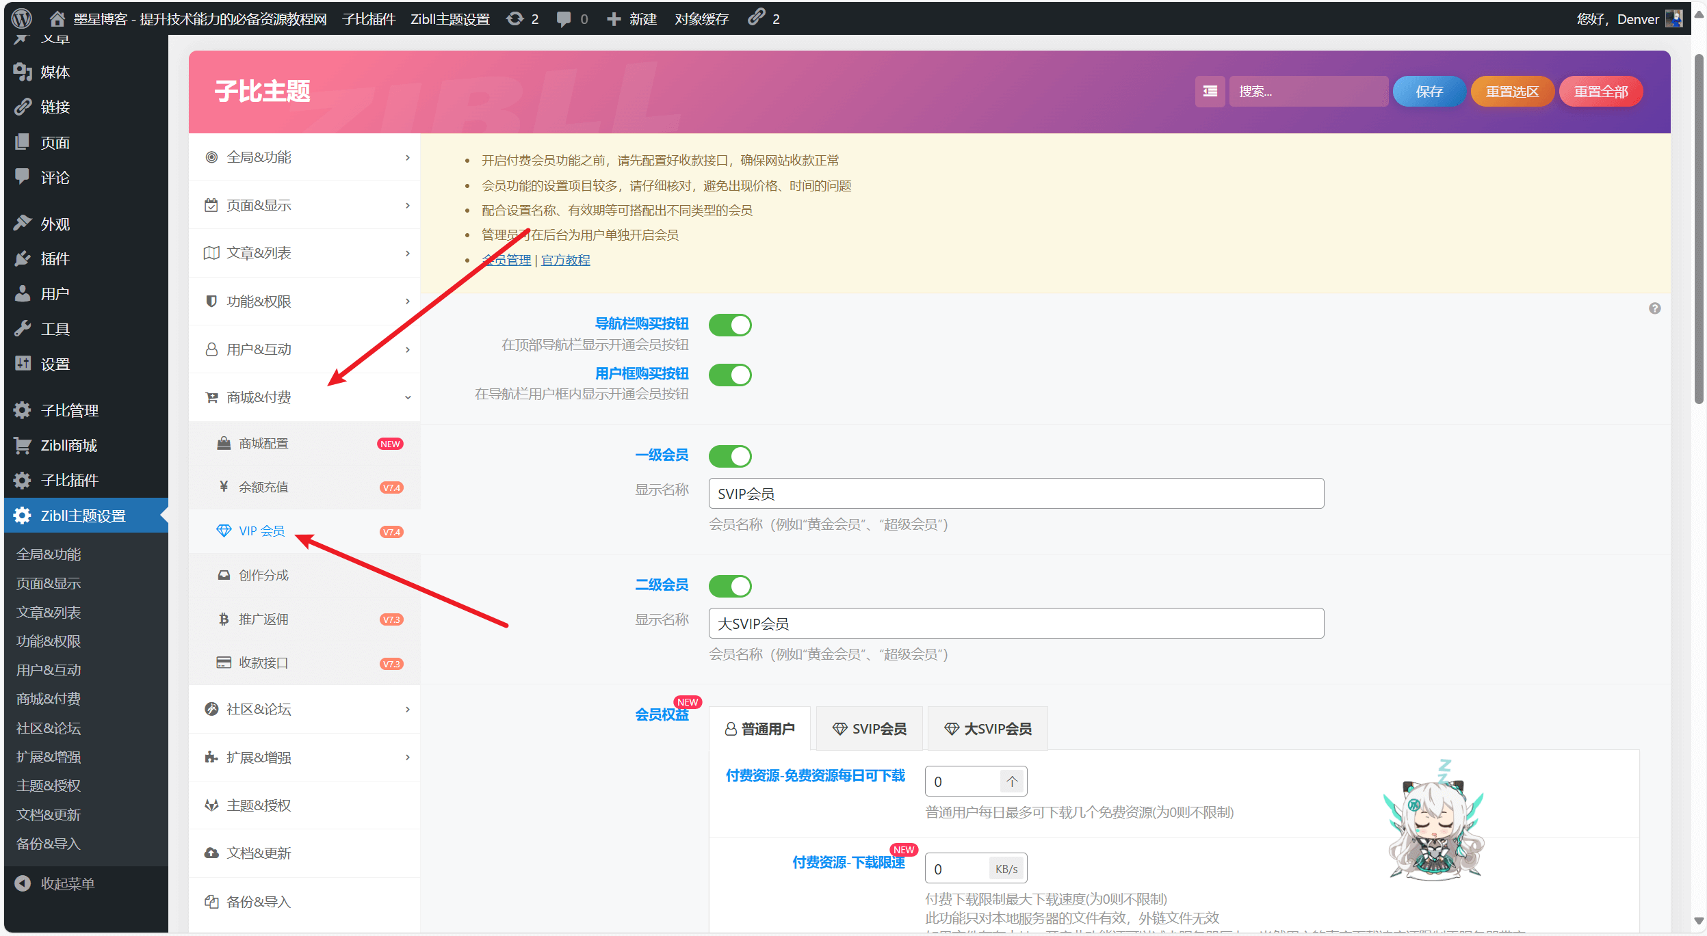Click the Zibll商城 cart icon
1707x936 pixels.
pos(23,445)
